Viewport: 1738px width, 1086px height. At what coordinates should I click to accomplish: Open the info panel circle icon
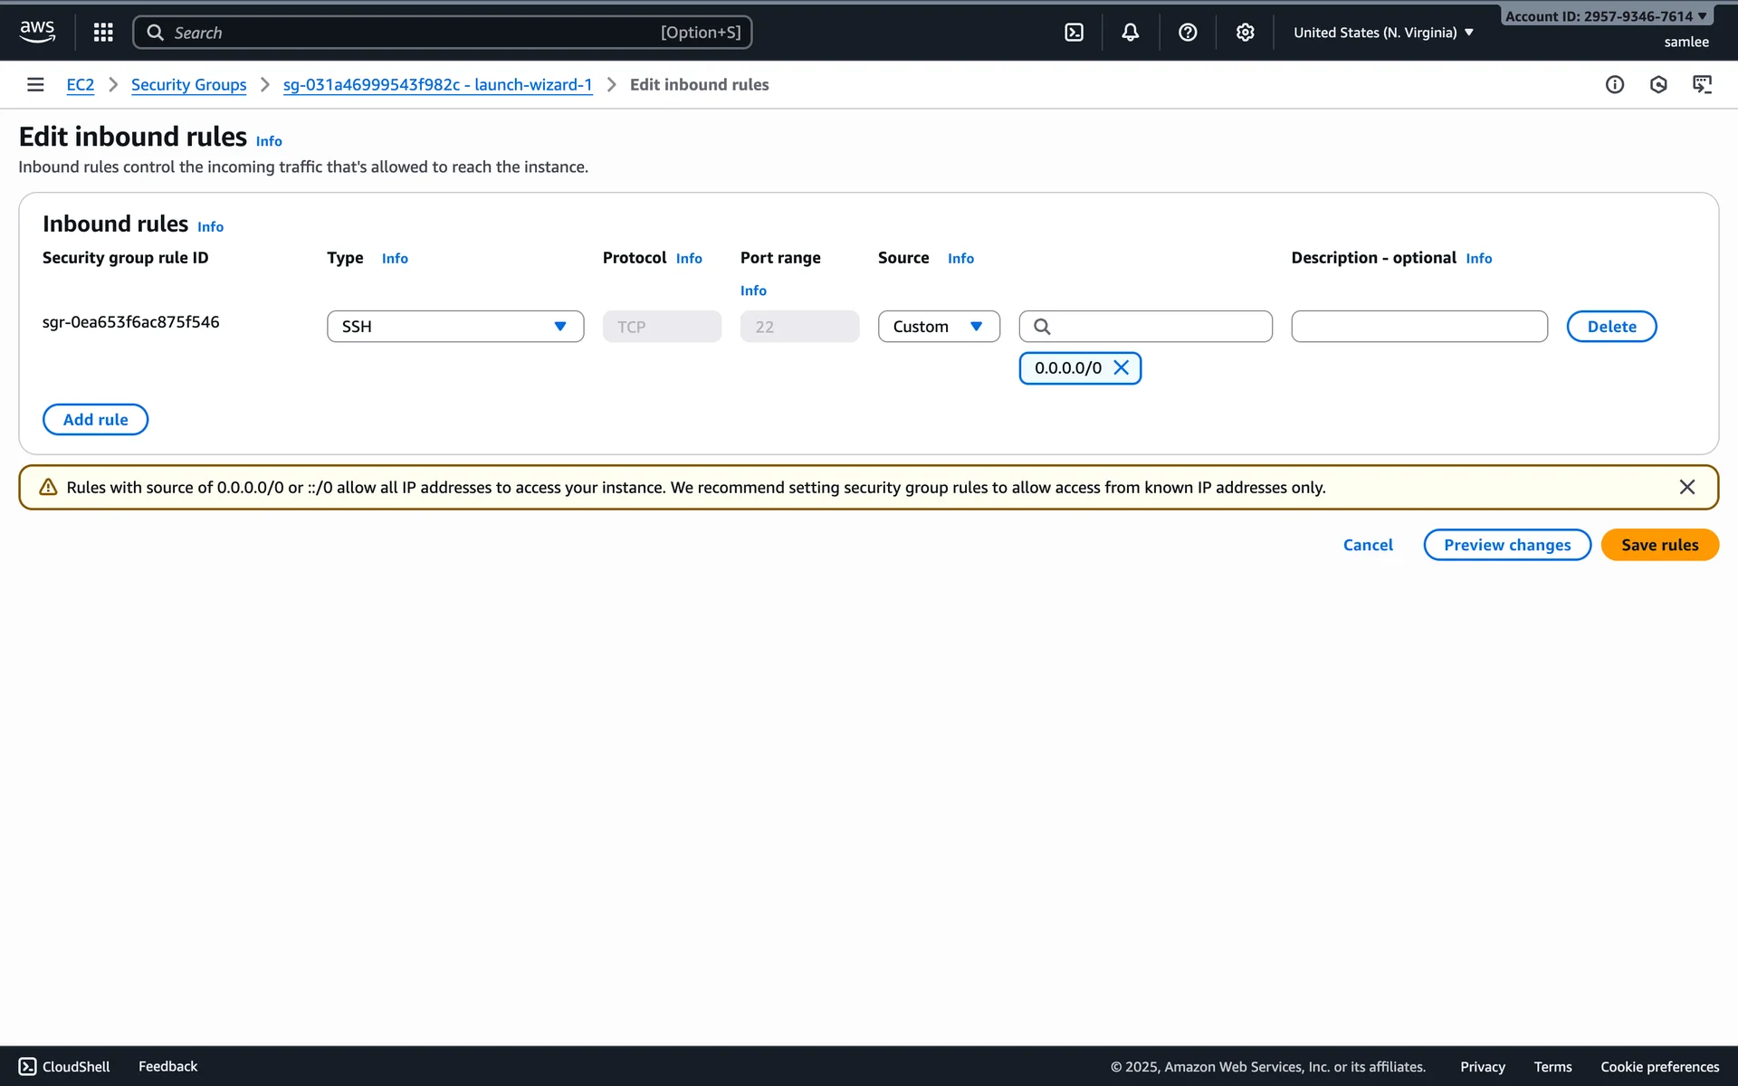pos(1615,84)
